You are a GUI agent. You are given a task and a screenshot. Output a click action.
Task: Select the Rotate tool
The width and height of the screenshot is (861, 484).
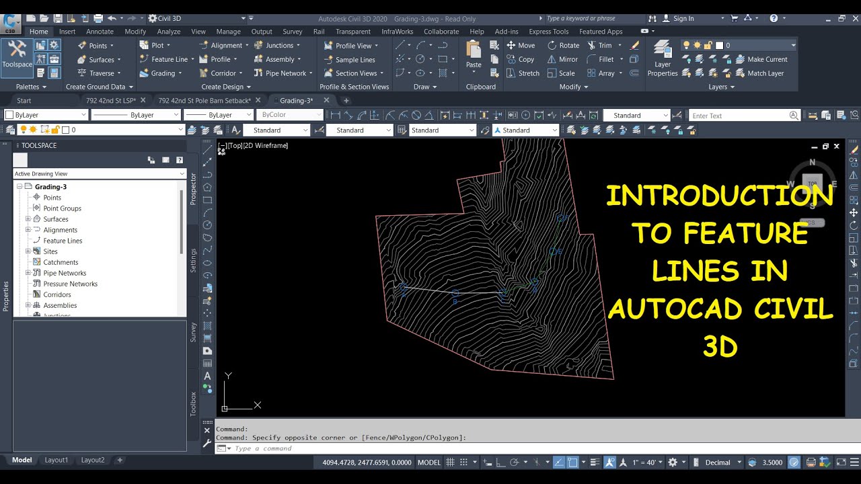click(563, 45)
